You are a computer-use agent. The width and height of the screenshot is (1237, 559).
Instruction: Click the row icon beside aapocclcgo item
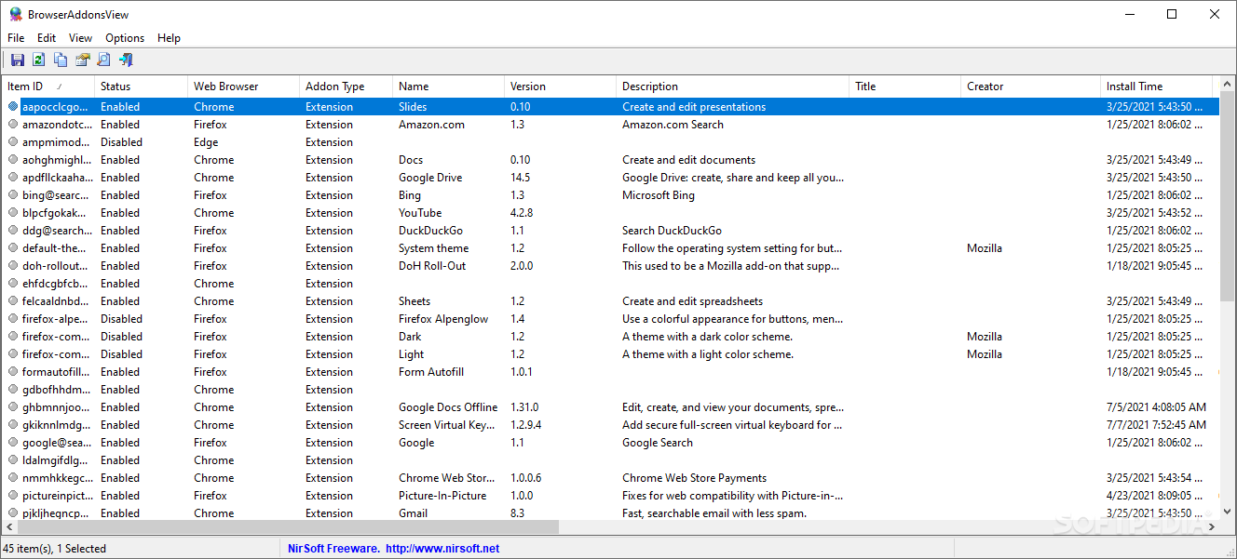point(13,107)
